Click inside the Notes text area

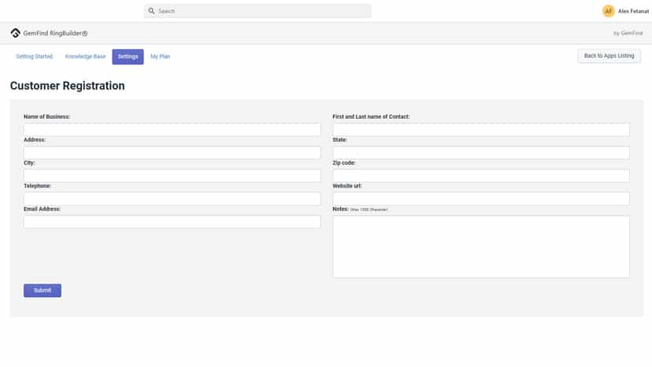pyautogui.click(x=481, y=247)
